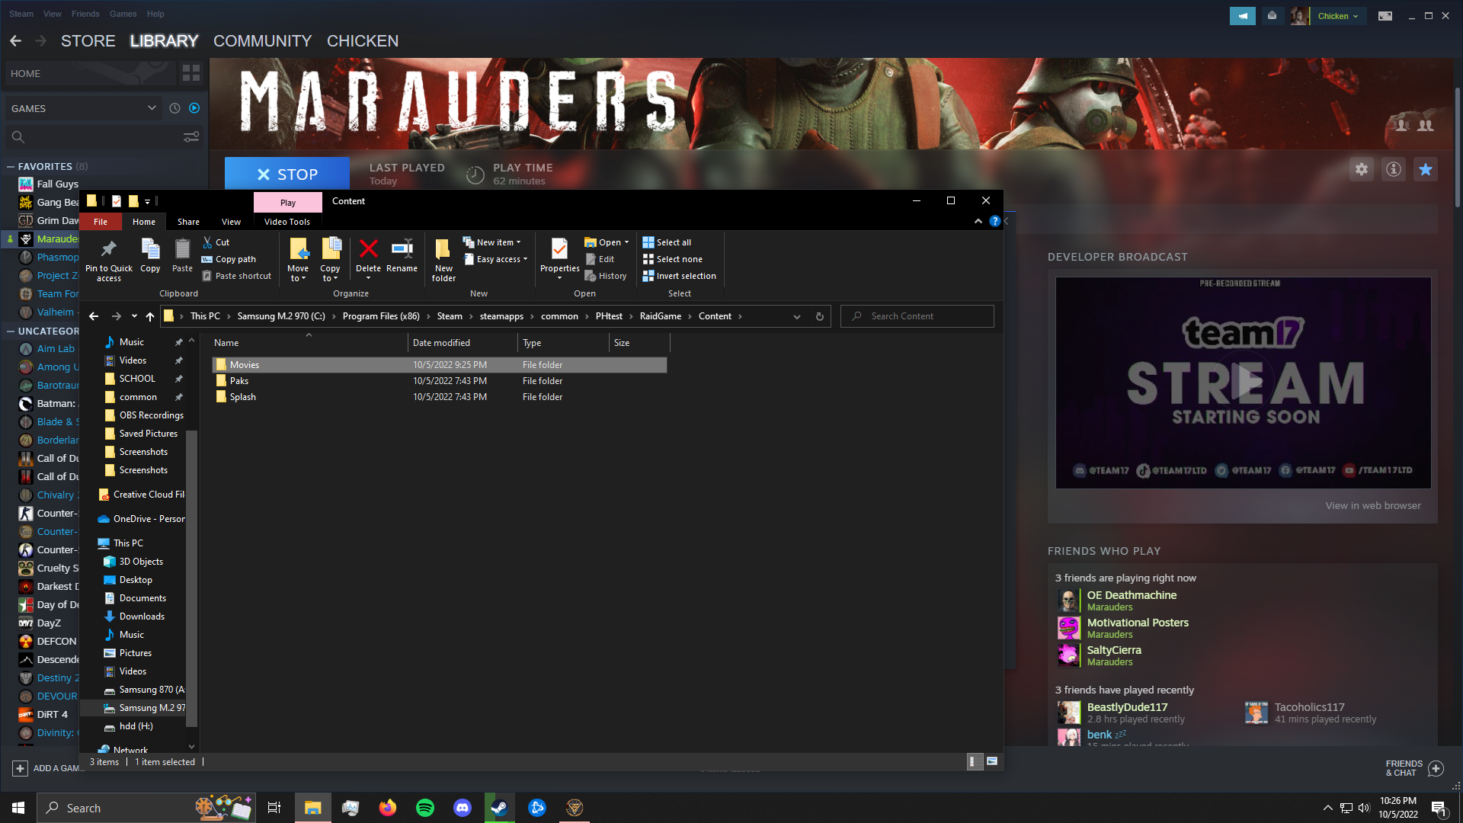This screenshot has height=823, width=1463.
Task: Click the favorite star icon for Marauders
Action: coord(1426,169)
